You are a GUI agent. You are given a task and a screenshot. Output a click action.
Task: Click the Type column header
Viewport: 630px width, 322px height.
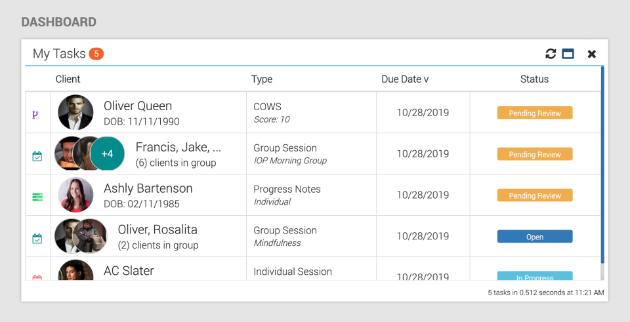point(262,79)
